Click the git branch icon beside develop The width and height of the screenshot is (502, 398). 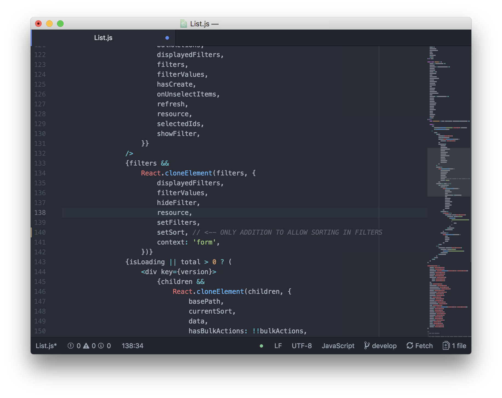[367, 346]
